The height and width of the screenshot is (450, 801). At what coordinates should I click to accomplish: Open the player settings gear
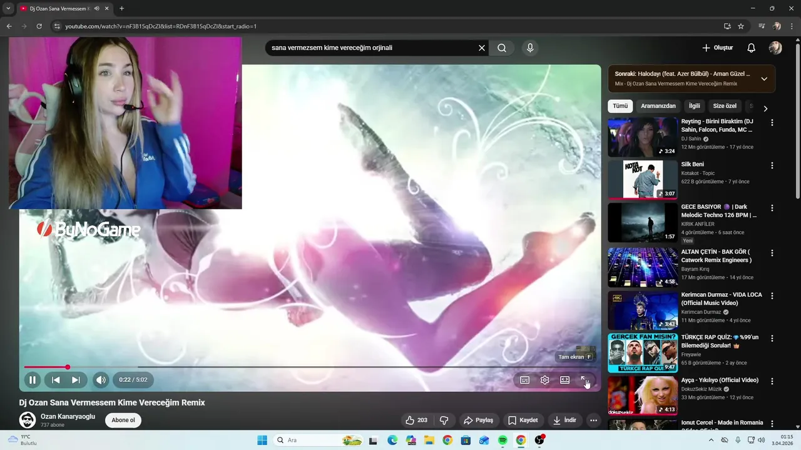point(545,380)
